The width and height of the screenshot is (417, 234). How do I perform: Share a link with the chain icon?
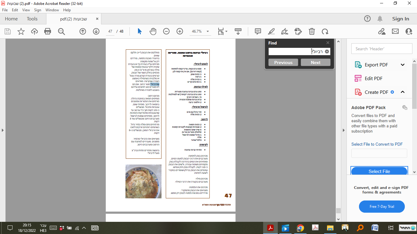point(382,31)
